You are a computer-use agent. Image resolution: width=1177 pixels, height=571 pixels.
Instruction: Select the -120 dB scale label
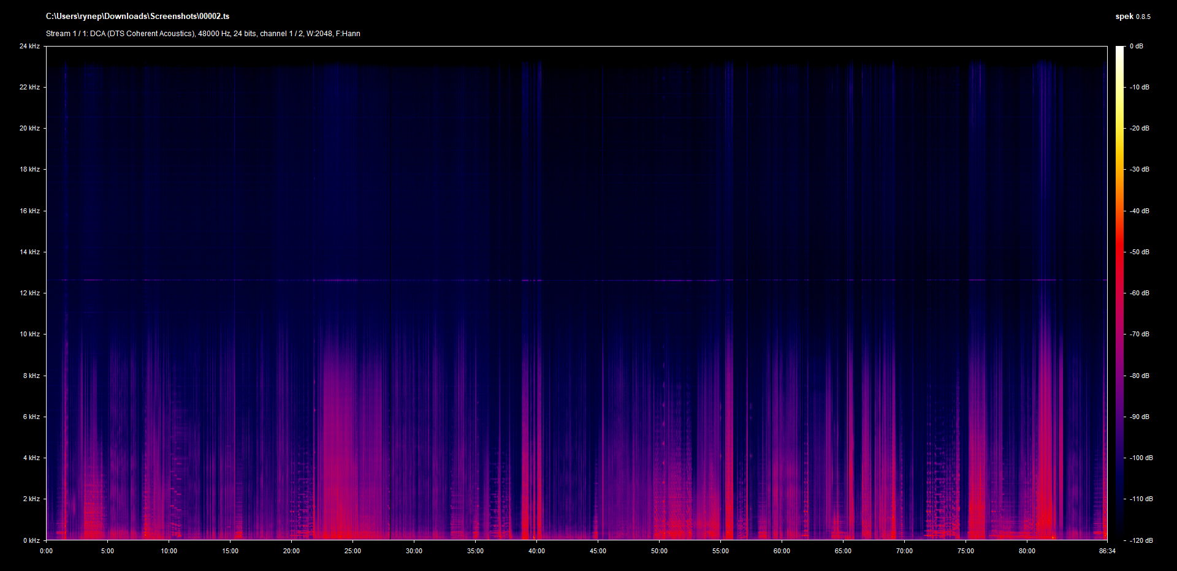pyautogui.click(x=1141, y=540)
